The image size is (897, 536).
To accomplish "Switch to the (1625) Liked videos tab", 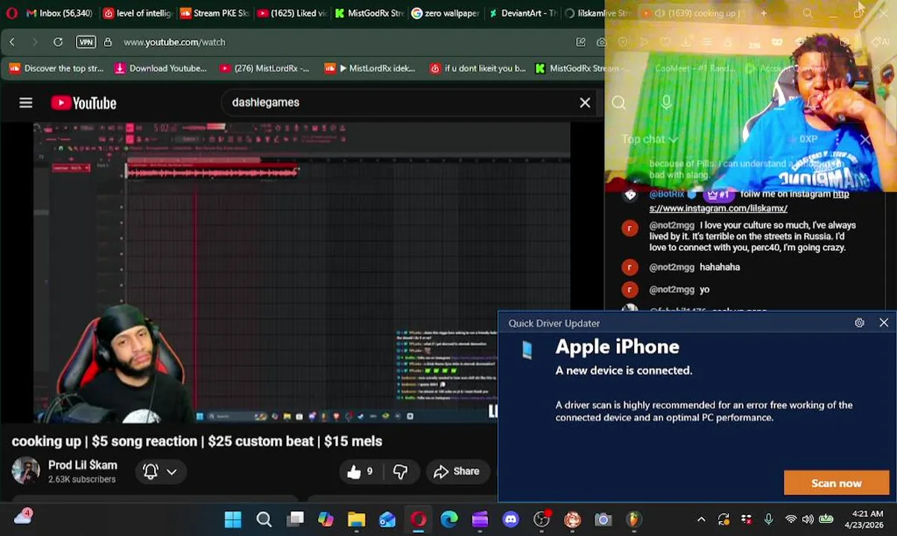I will 292,13.
